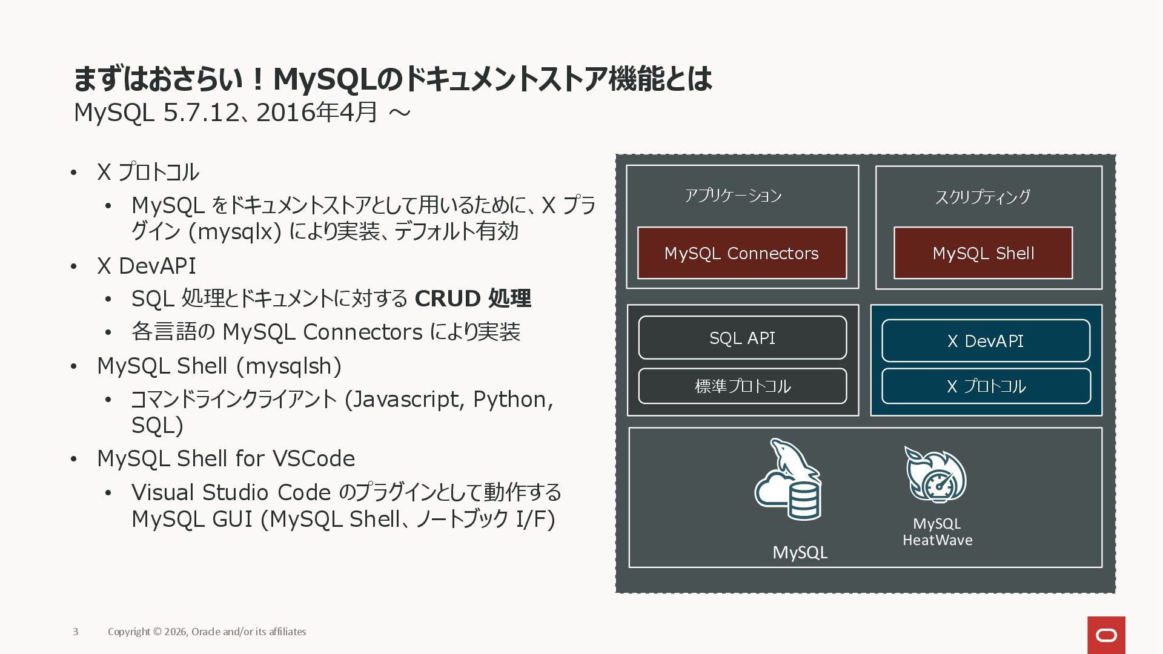Viewport: 1163px width, 654px height.
Task: Click the スクリプティング label in diagram
Action: coord(982,197)
